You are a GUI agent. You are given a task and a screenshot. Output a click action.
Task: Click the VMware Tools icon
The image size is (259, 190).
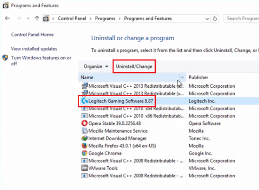(85, 168)
